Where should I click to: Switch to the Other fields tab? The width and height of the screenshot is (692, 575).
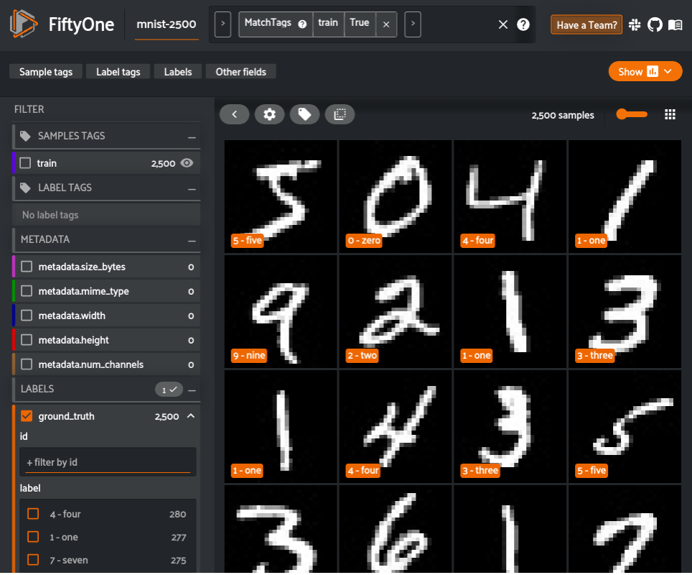click(x=240, y=71)
